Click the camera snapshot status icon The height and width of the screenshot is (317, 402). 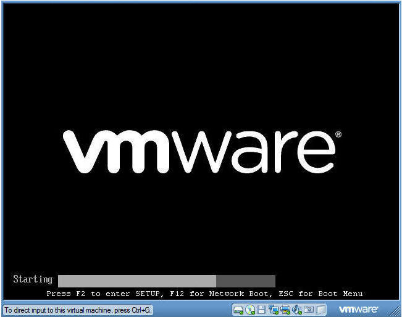coord(309,310)
